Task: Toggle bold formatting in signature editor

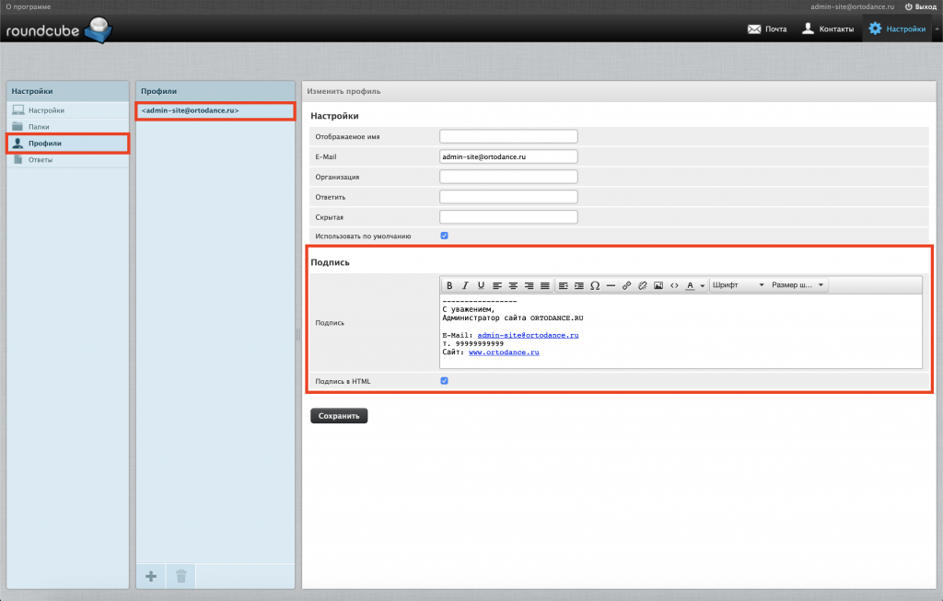Action: click(x=449, y=285)
